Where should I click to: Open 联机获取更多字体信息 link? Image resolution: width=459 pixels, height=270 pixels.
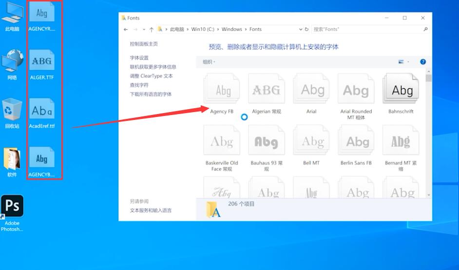tap(153, 67)
